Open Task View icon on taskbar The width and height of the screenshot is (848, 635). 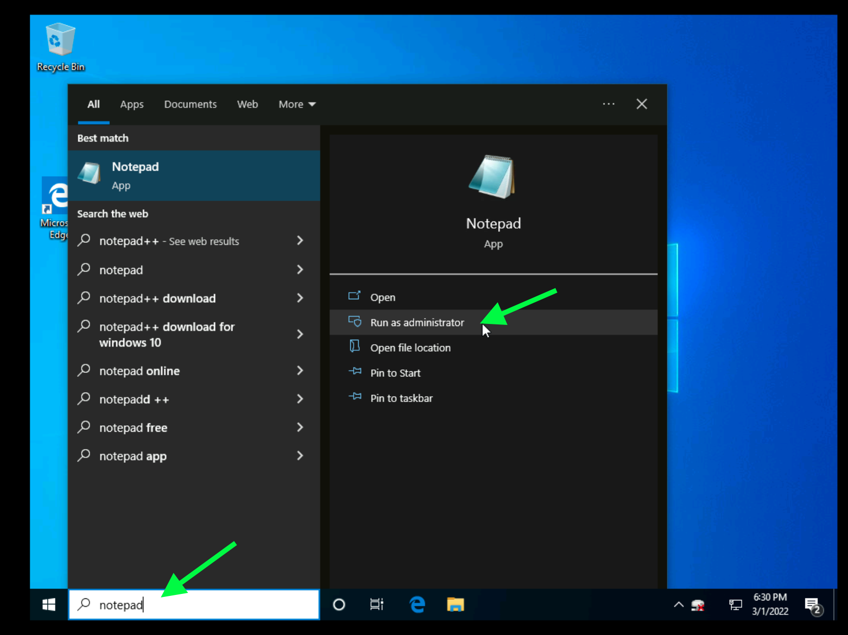377,604
